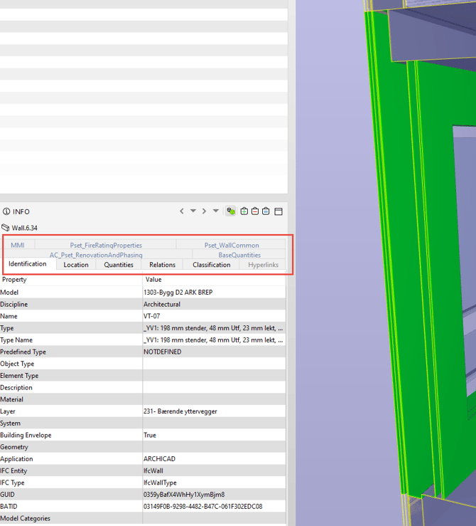
Task: Set selection basket to current component
Action: [x=266, y=211]
